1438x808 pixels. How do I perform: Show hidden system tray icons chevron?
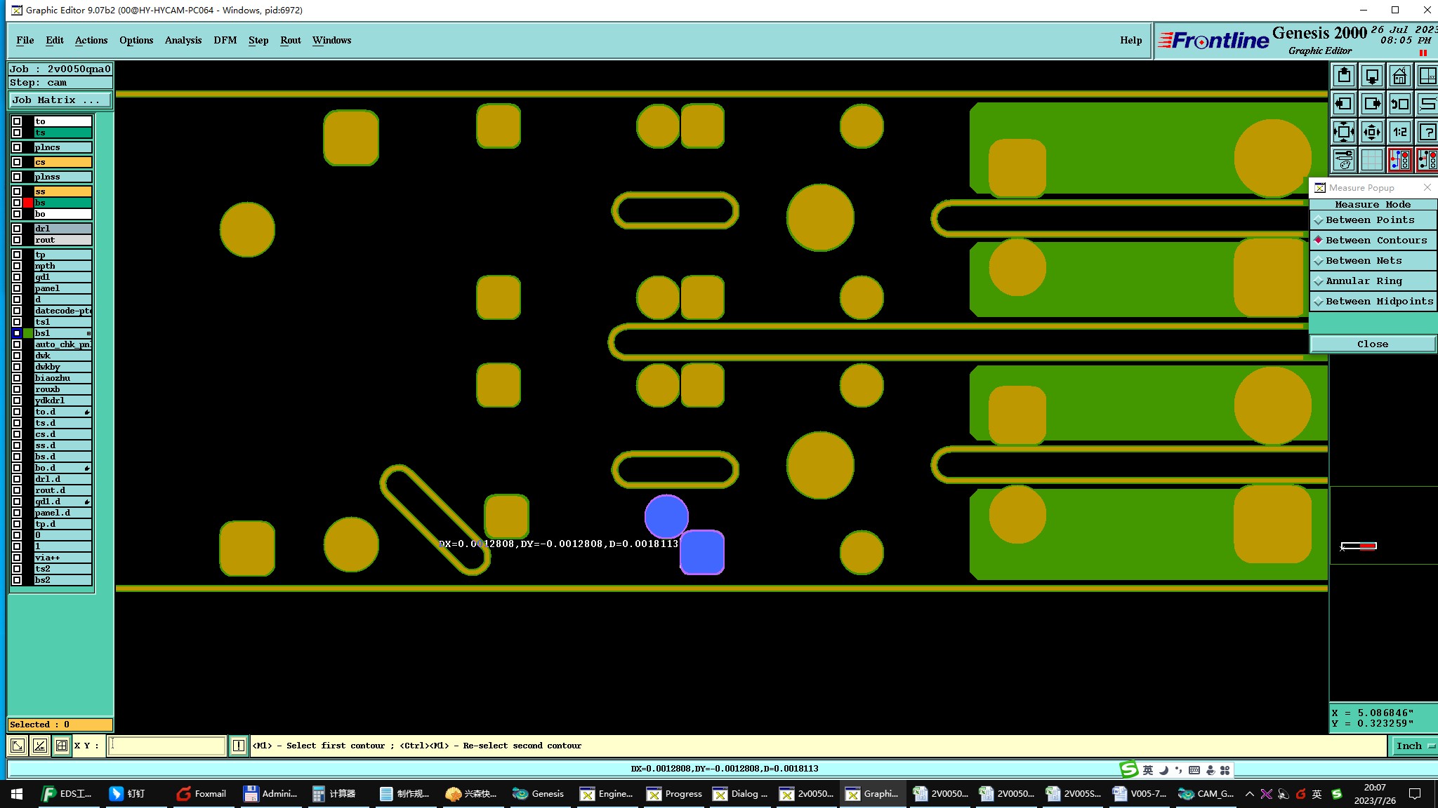pos(1249,794)
